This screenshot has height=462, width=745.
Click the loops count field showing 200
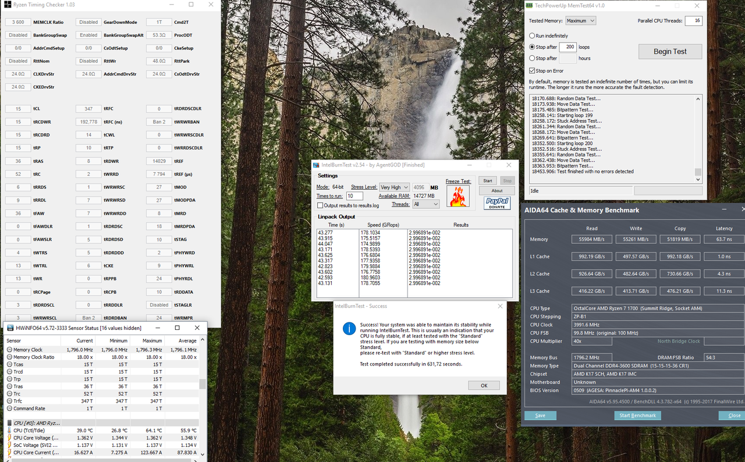[567, 47]
